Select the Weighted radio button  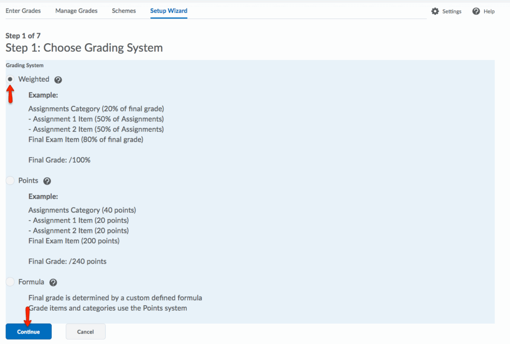(10, 79)
